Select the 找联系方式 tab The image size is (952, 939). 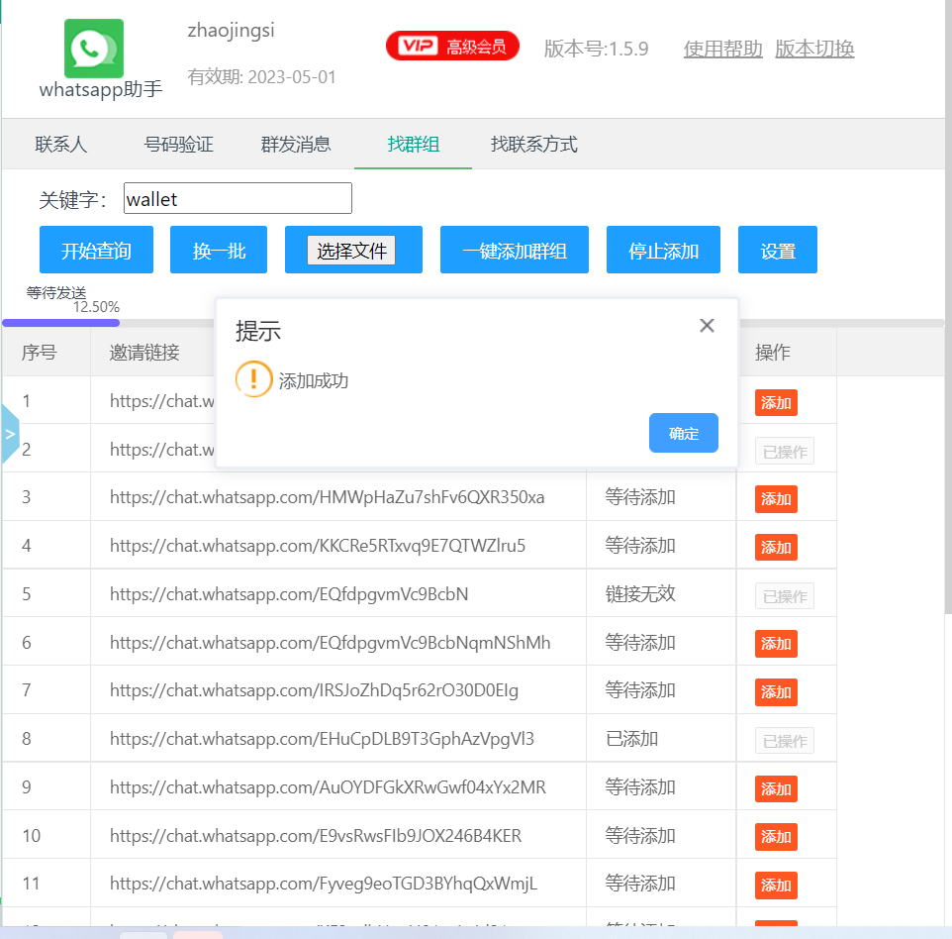[x=533, y=145]
